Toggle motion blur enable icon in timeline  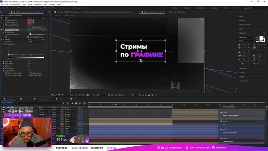click(x=80, y=103)
